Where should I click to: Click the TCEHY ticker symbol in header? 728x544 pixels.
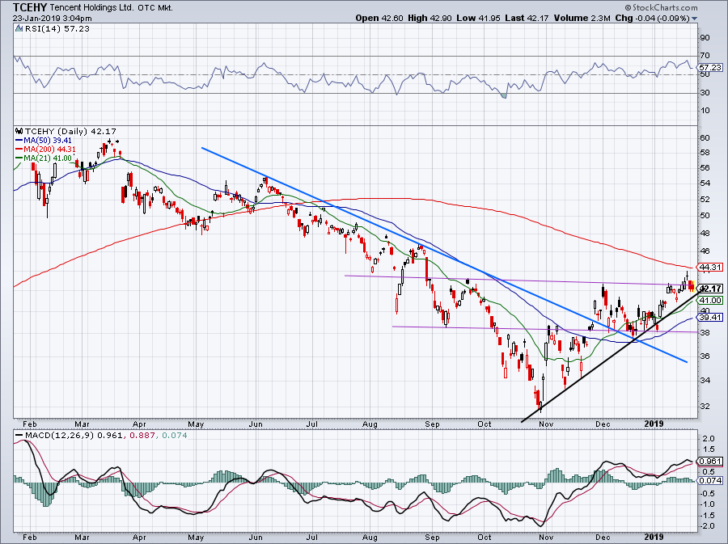pyautogui.click(x=30, y=7)
